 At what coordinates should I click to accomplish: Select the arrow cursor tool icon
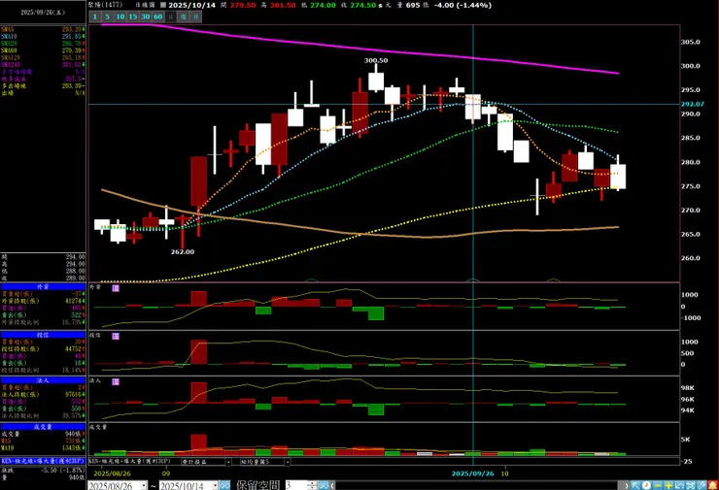635,485
